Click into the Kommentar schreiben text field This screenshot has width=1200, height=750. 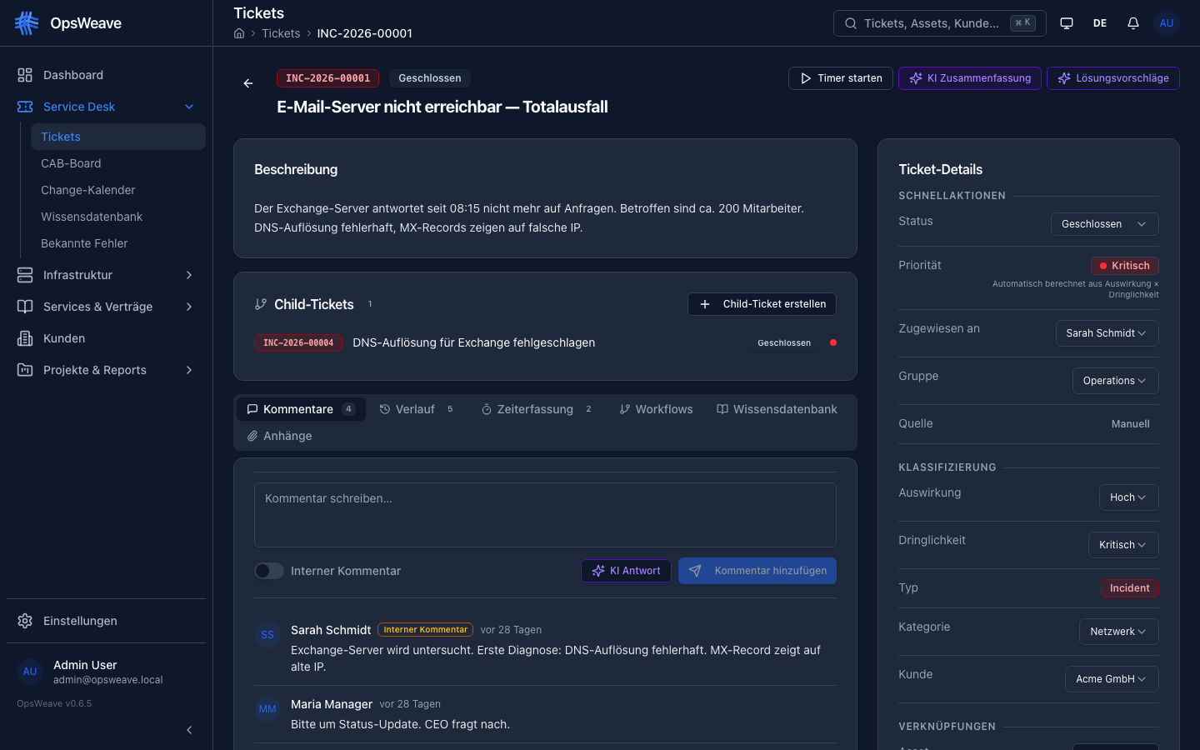click(545, 515)
